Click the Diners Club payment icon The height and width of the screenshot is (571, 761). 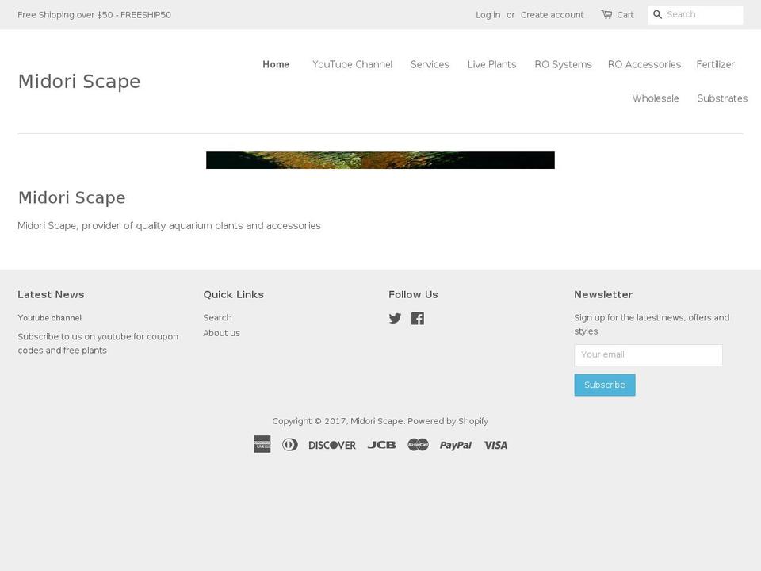coord(290,444)
